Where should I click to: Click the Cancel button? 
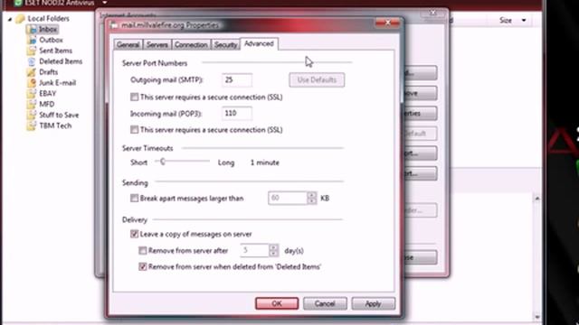click(325, 303)
